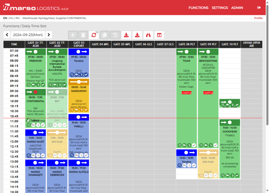Screen dimensions: 269x193
Task: Go to previous day arrow
Action: tap(7, 35)
